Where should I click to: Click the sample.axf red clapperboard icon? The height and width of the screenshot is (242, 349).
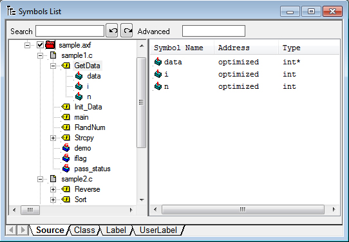click(x=50, y=45)
